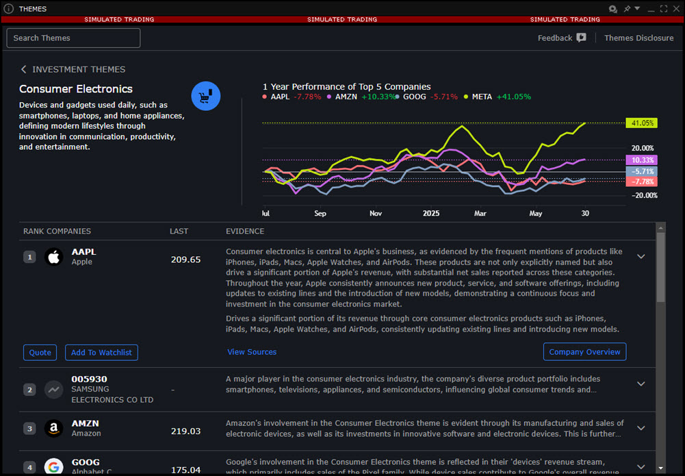The image size is (685, 476).
Task: Click the 10.33% AMZN value tag
Action: [641, 160]
